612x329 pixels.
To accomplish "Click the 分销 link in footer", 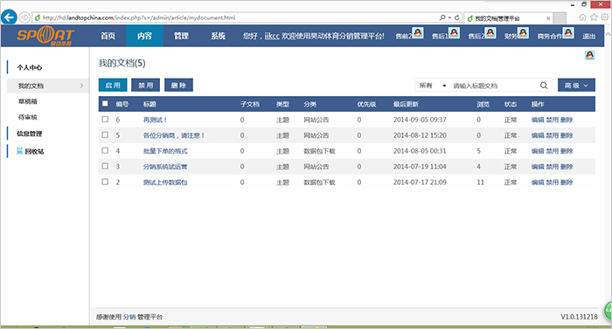I will click(x=129, y=317).
